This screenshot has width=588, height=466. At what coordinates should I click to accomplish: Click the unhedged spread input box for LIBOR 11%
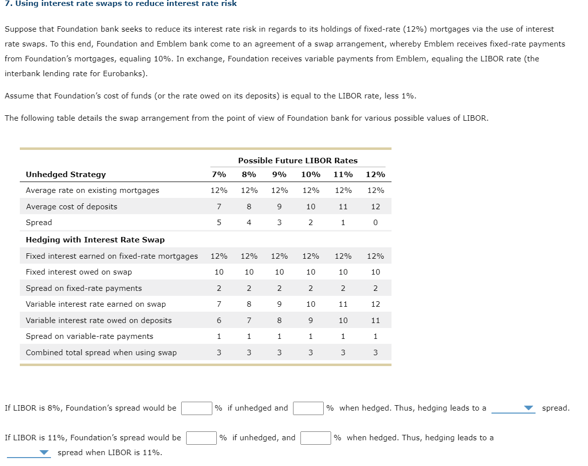coord(201,438)
